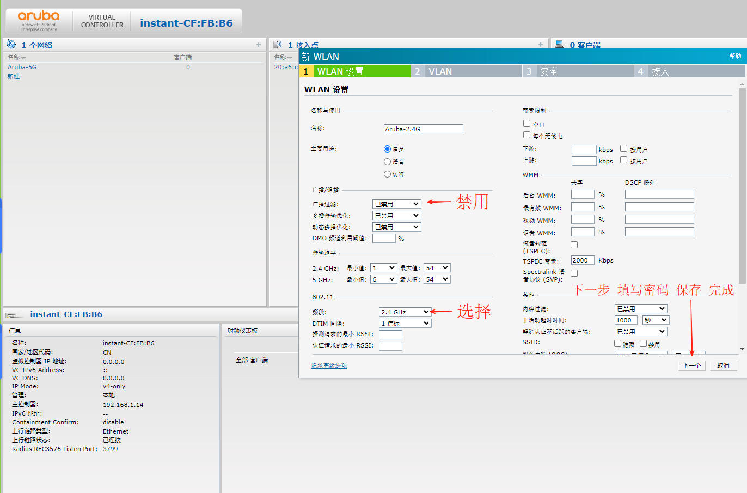Click 认证请求的最小 RSSI input

[x=390, y=346]
